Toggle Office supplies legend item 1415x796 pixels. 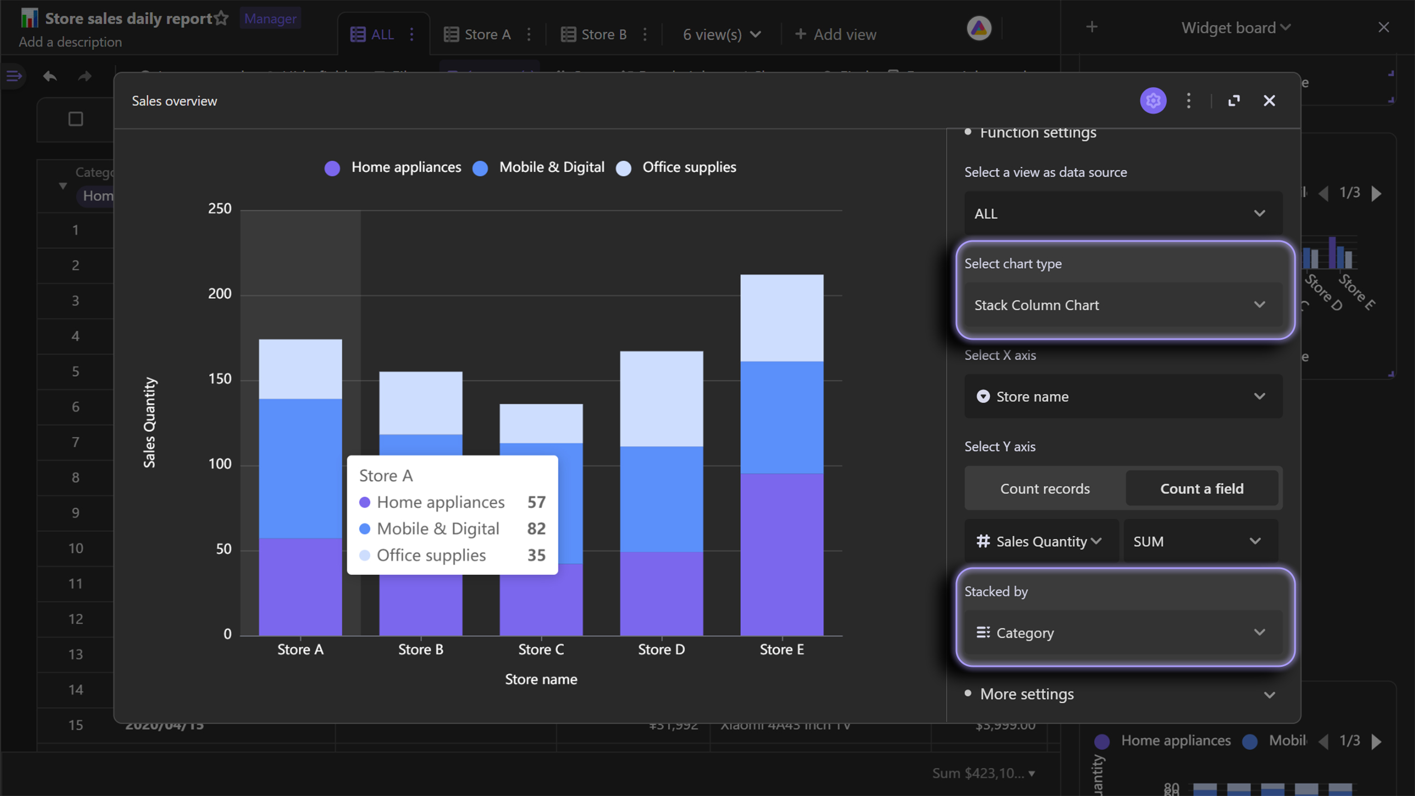pos(676,167)
